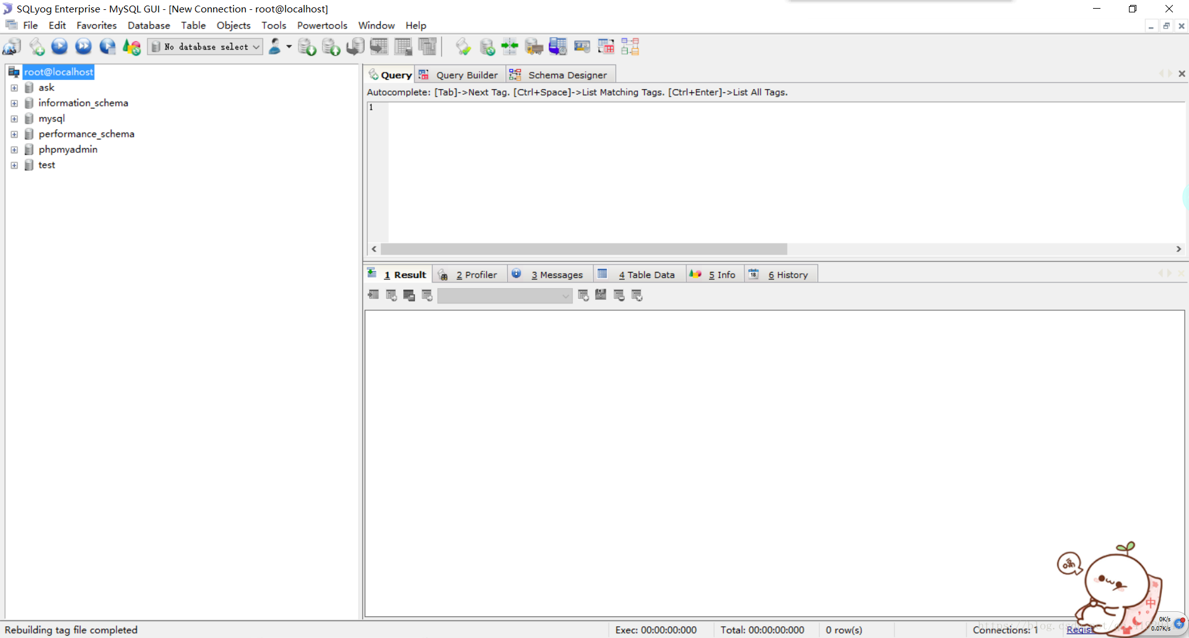This screenshot has width=1189, height=638.
Task: Create a new query editor tab icon
Action: 37,46
